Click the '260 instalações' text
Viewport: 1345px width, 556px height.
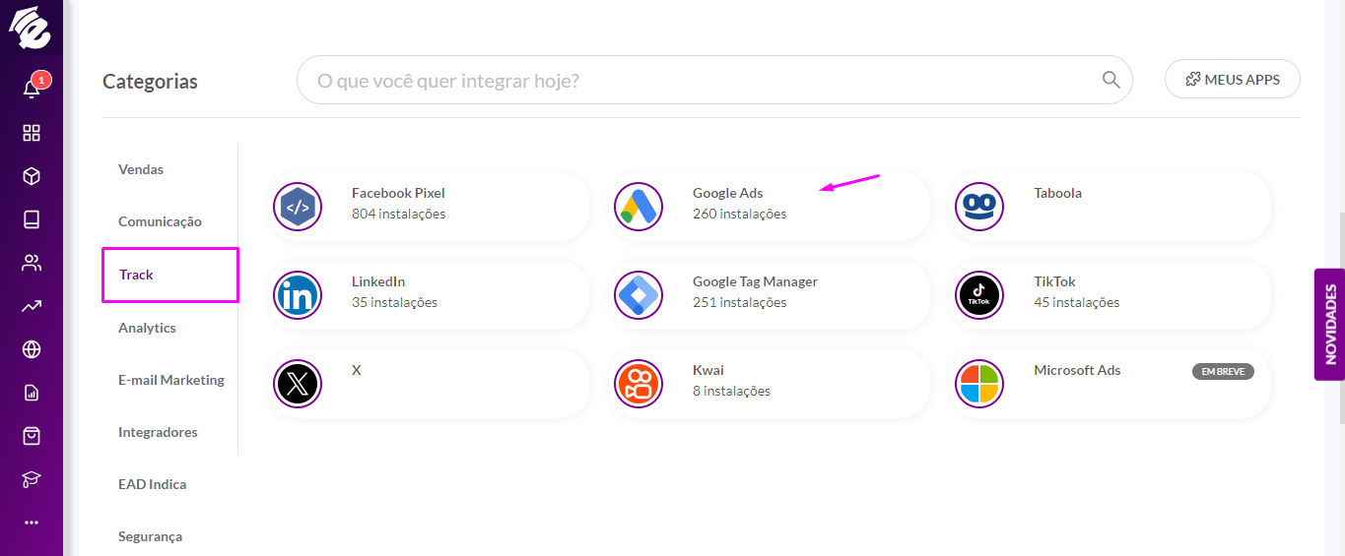(x=739, y=214)
